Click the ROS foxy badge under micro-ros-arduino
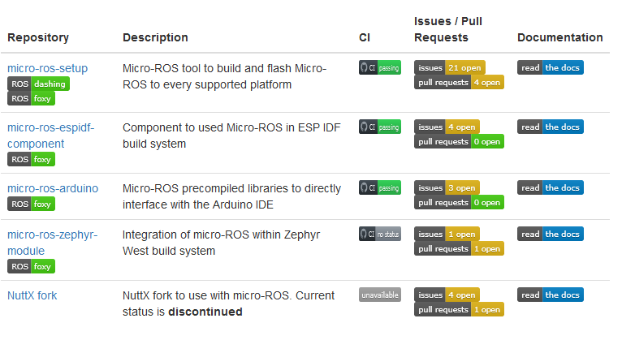The height and width of the screenshot is (340, 622). 31,204
